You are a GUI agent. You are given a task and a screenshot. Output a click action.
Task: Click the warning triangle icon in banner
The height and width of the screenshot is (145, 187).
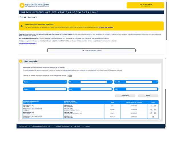click(x=22, y=26)
